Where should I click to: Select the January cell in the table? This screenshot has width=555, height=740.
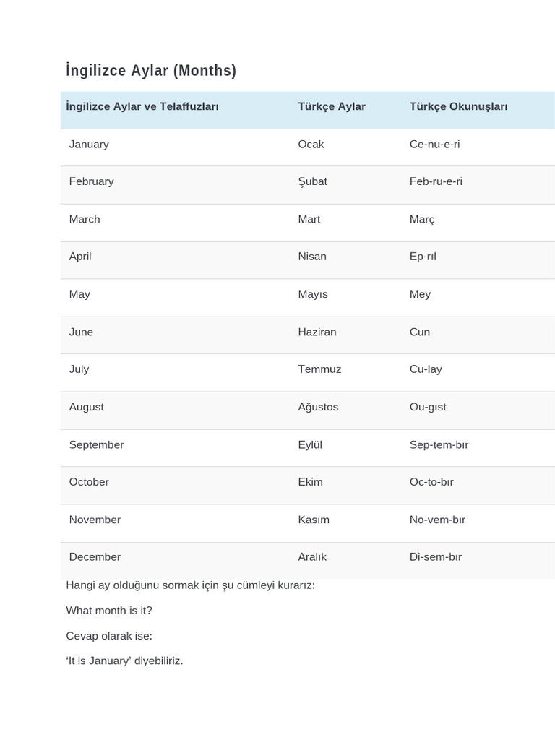[89, 144]
